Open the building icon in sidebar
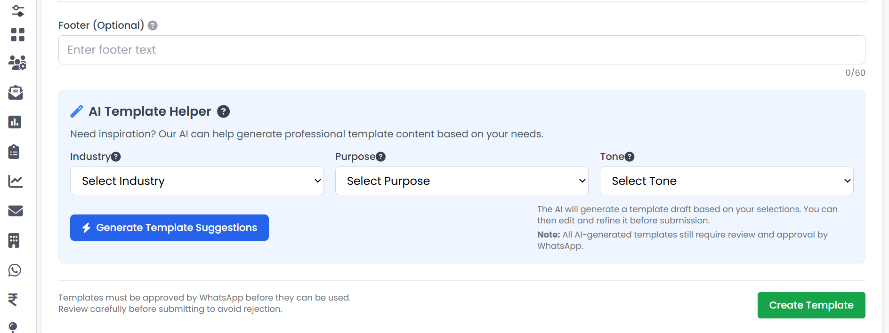The image size is (889, 333). coord(14,240)
